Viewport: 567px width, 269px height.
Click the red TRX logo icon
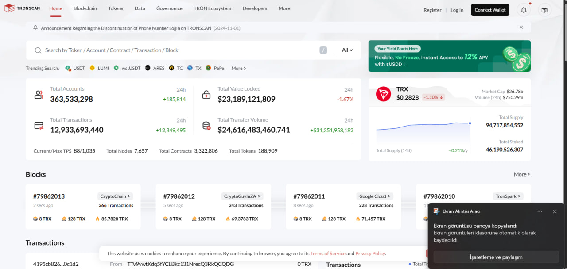tap(384, 94)
